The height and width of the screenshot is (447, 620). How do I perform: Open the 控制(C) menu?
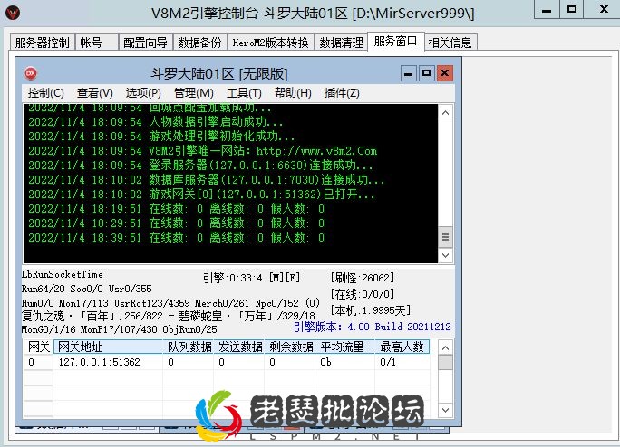click(x=46, y=93)
